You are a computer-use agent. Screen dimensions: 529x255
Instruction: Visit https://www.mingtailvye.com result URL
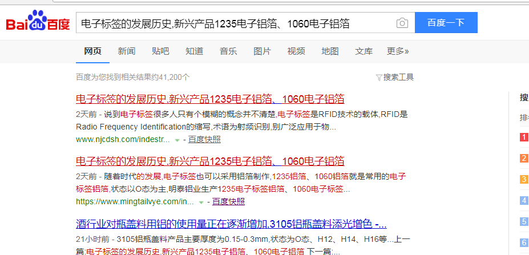tap(135, 202)
